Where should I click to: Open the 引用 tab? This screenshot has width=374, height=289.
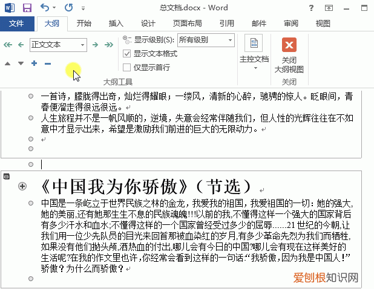[226, 24]
